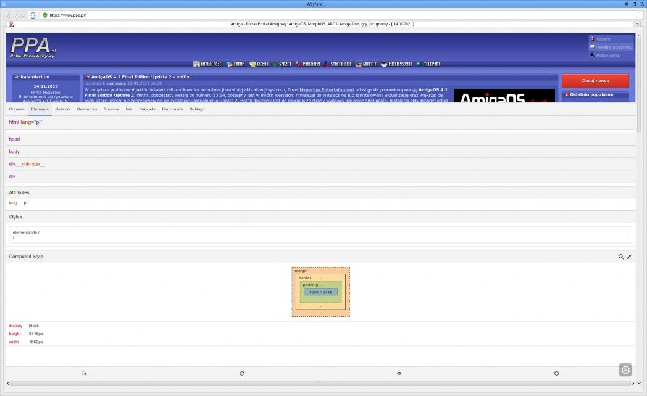Open the Wyszukiwarka link
This screenshot has height=396, width=647.
click(x=607, y=56)
